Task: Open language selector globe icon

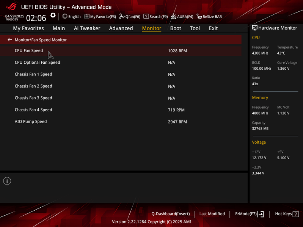Action: [65, 16]
